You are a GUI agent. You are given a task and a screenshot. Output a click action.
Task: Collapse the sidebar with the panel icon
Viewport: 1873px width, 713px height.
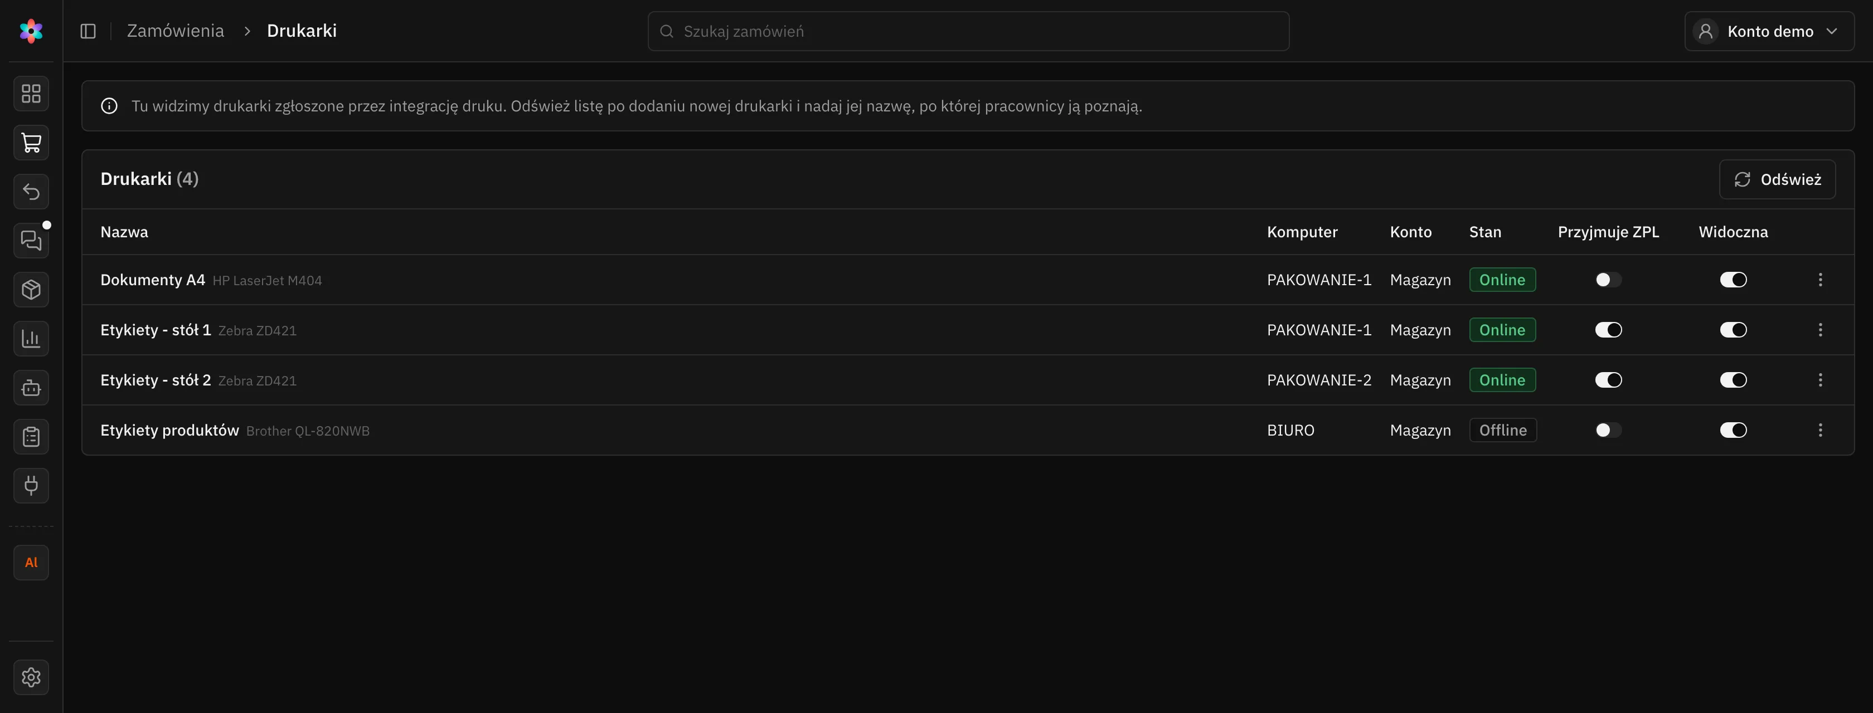pyautogui.click(x=88, y=31)
